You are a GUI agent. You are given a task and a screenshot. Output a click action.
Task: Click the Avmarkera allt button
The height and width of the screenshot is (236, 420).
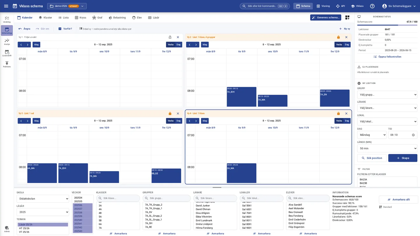pos(398,200)
